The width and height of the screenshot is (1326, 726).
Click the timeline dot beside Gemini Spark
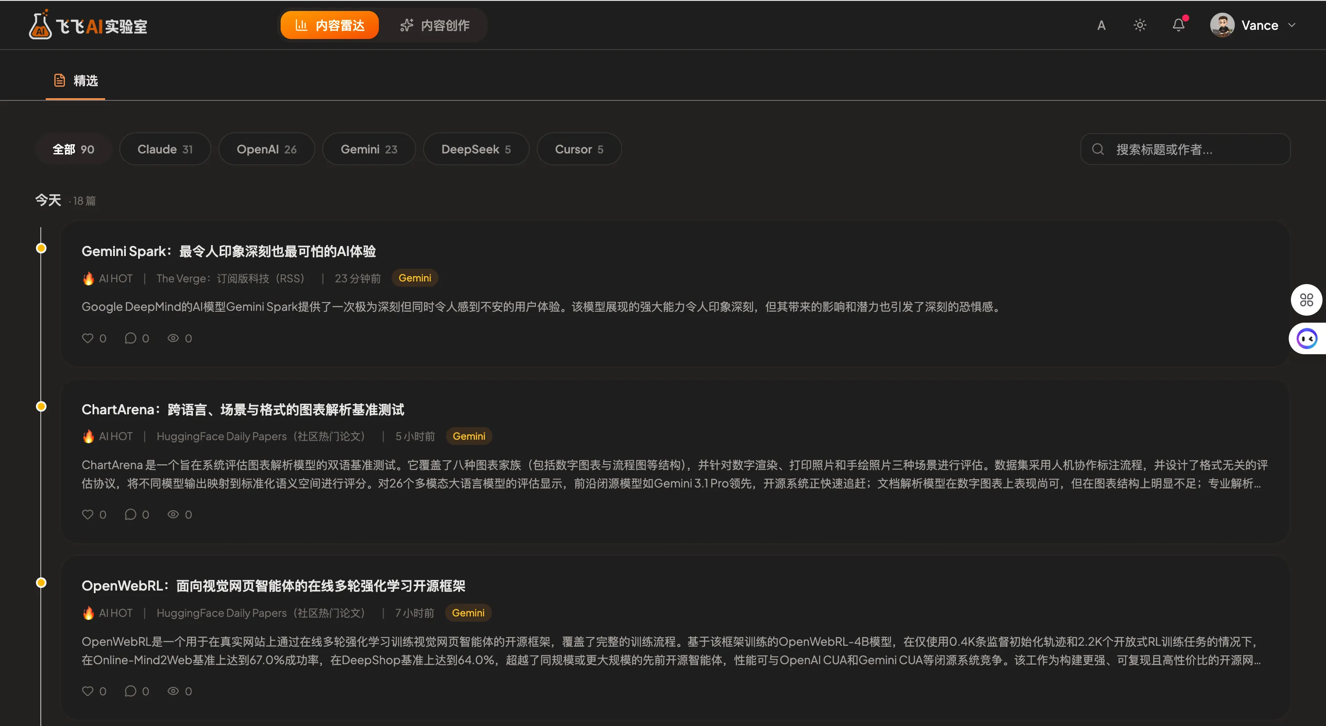[x=41, y=249]
